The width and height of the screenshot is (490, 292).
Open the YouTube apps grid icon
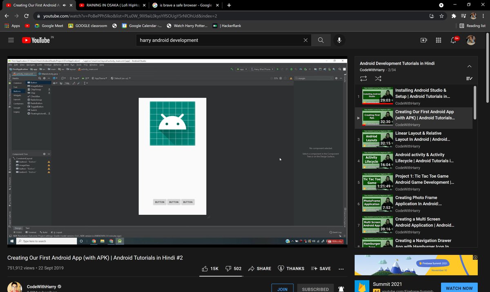(439, 40)
